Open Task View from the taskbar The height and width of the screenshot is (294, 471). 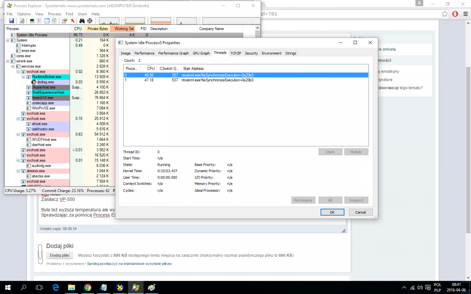tap(39, 287)
